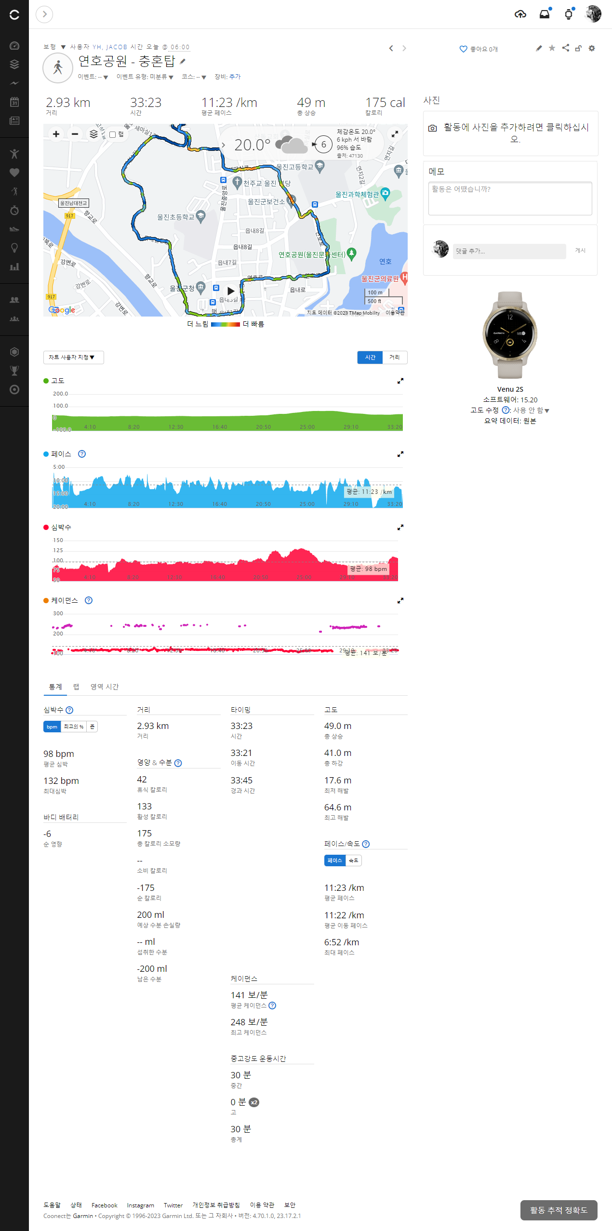Expand the cadence chart
612x1231 pixels.
coord(400,601)
